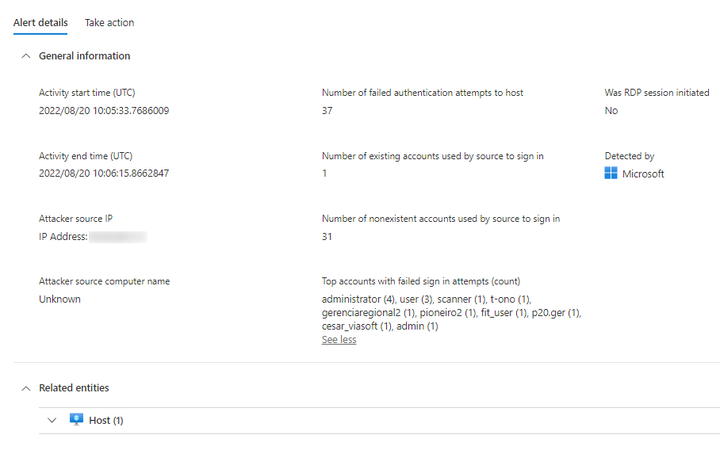Image resolution: width=720 pixels, height=450 pixels.
Task: Expand the Host (1) row chevron
Action: tap(52, 420)
